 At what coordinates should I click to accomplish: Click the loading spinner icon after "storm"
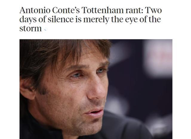pos(45,30)
